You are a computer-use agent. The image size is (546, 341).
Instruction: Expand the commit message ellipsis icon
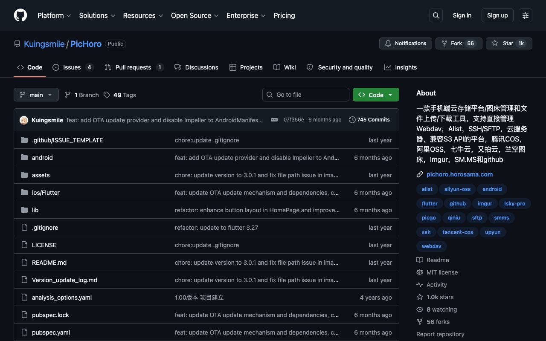[x=274, y=120]
